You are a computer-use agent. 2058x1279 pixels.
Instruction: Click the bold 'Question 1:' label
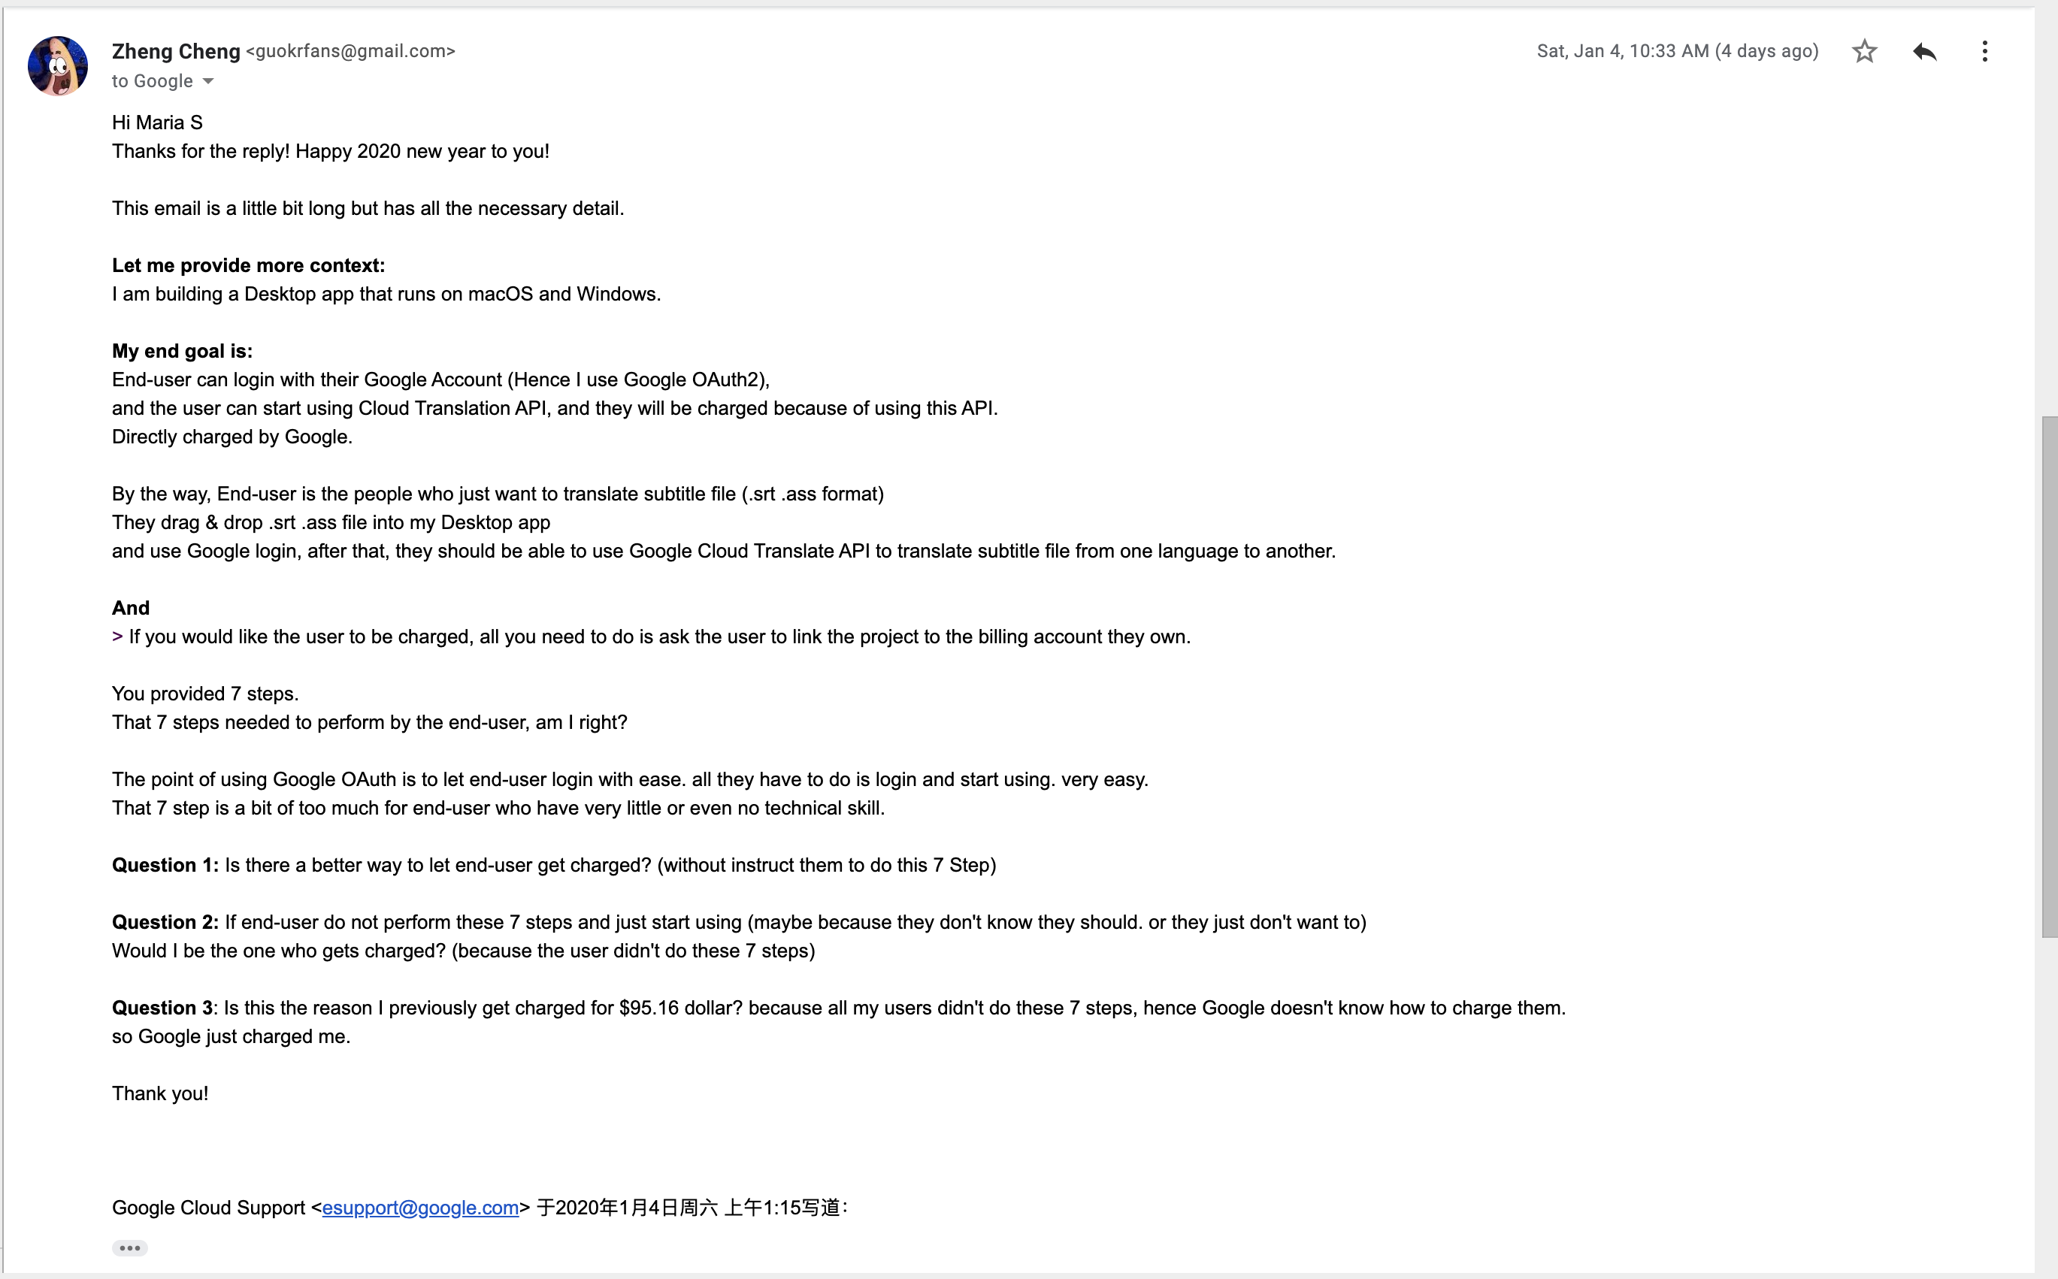165,864
